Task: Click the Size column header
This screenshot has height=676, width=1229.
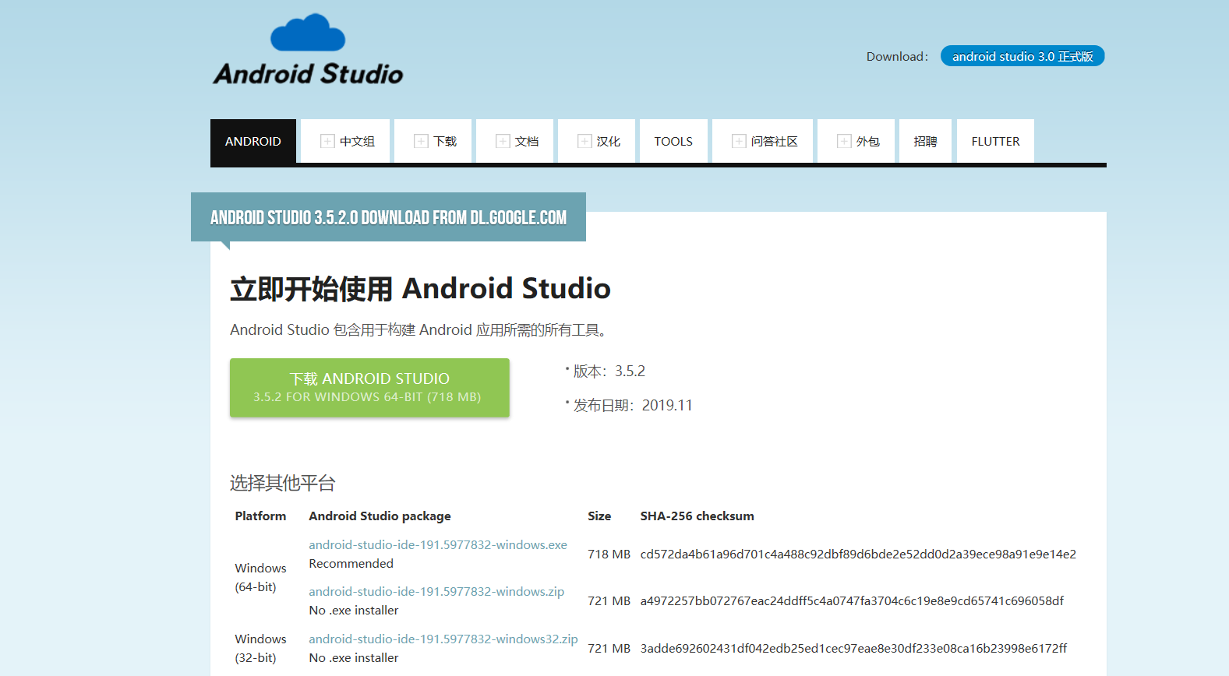Action: pos(599,516)
